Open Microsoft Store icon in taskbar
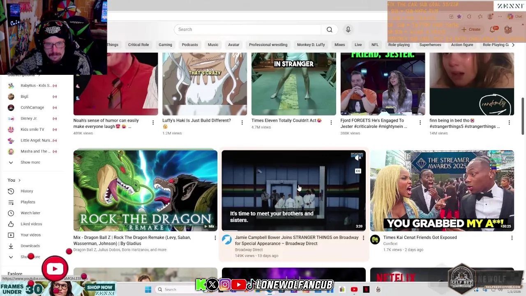The image size is (526, 296). tap(342, 289)
